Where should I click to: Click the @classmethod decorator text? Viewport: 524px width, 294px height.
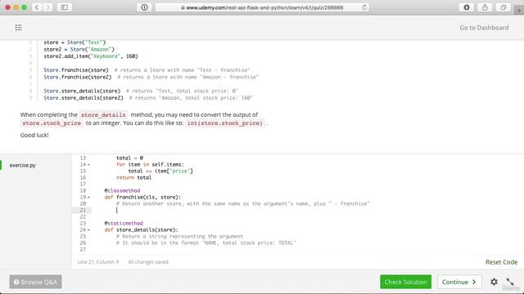tap(122, 190)
